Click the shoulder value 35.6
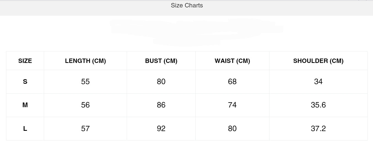373x155 pixels. click(318, 105)
